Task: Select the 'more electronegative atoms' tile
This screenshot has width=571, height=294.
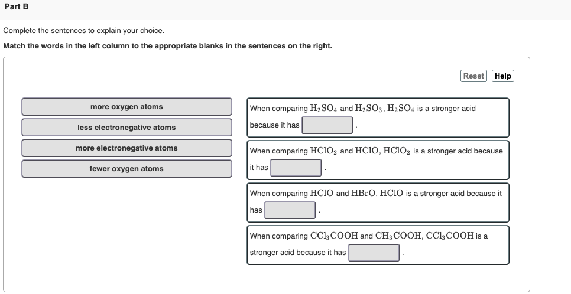Action: point(126,148)
